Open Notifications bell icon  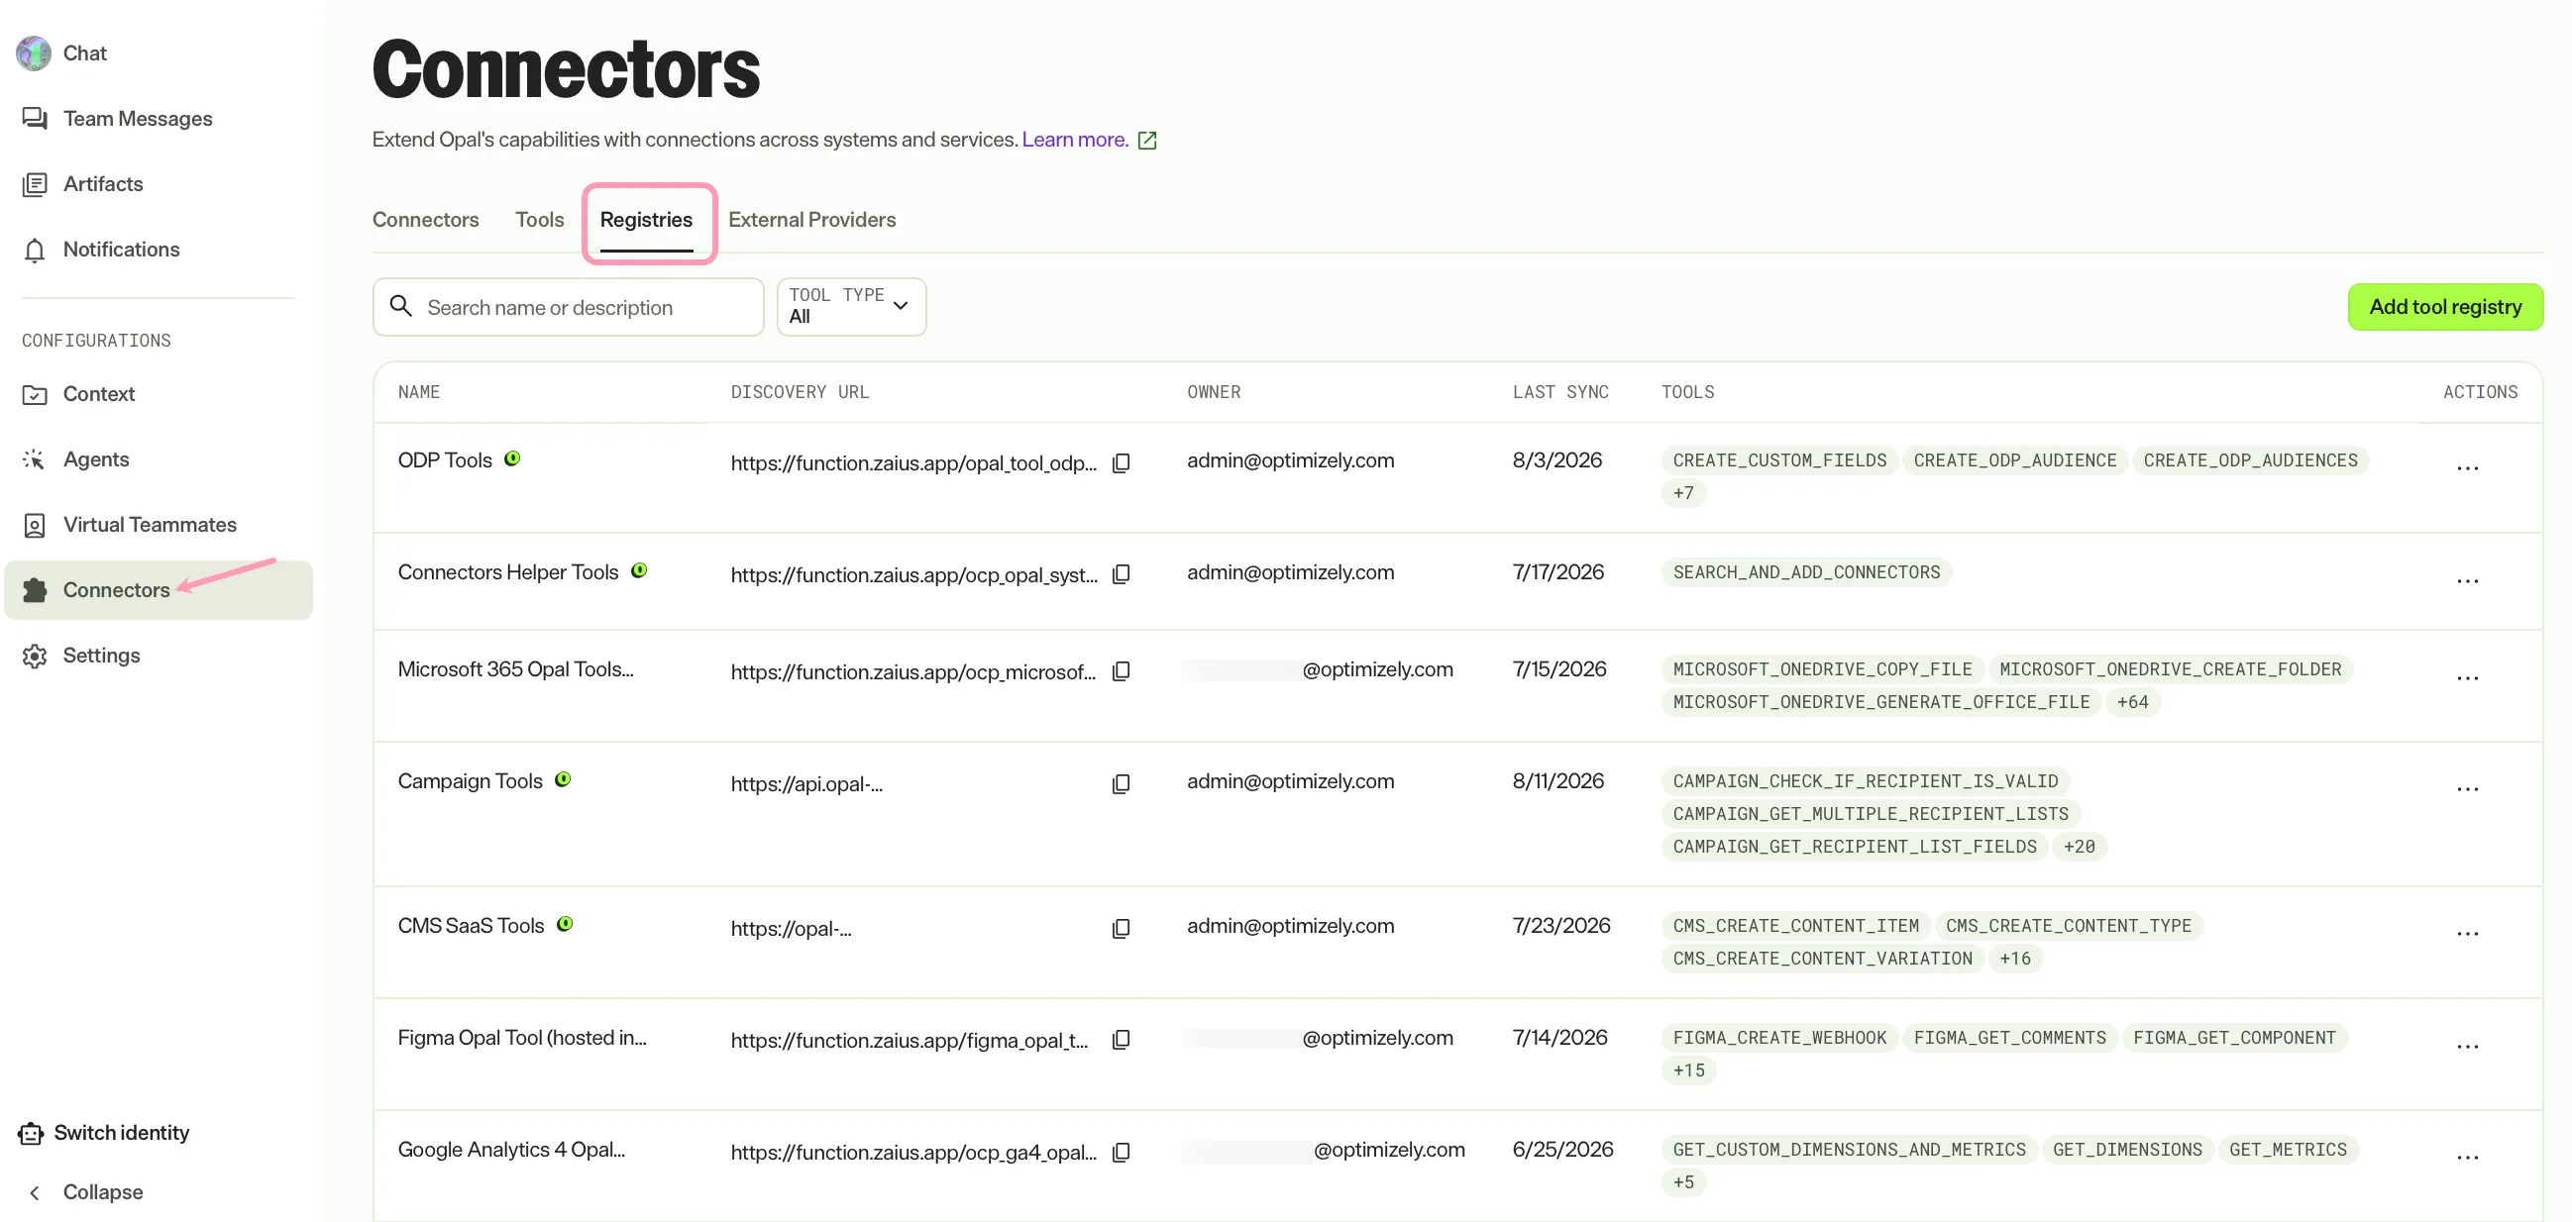(x=35, y=250)
